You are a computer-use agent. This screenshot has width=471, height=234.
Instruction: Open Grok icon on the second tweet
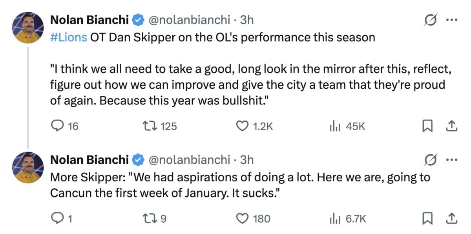pyautogui.click(x=430, y=160)
